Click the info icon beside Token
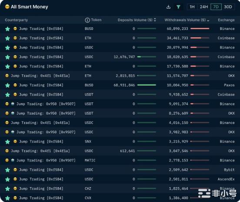The image size is (240, 202). pyautogui.click(x=87, y=20)
